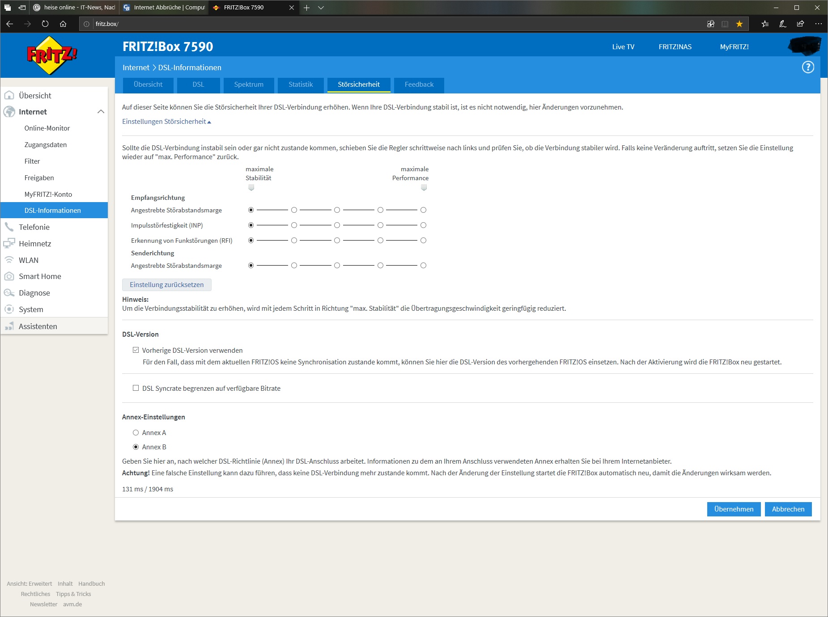The image size is (828, 617).
Task: Click Einstellung zurücksetzen button
Action: (x=167, y=285)
